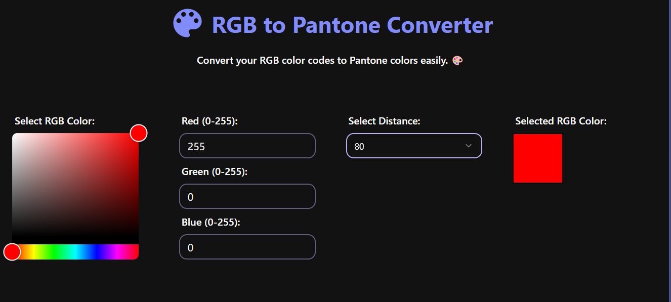
Task: Select the Green value input field
Action: point(247,196)
